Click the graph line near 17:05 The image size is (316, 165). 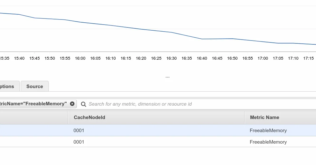tap(278, 43)
